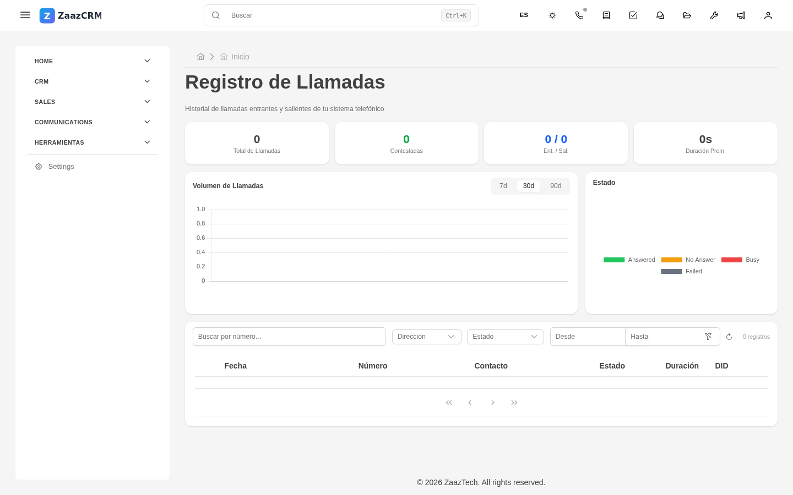The image size is (793, 495).
Task: Open the Estado filter dropdown
Action: 506,337
